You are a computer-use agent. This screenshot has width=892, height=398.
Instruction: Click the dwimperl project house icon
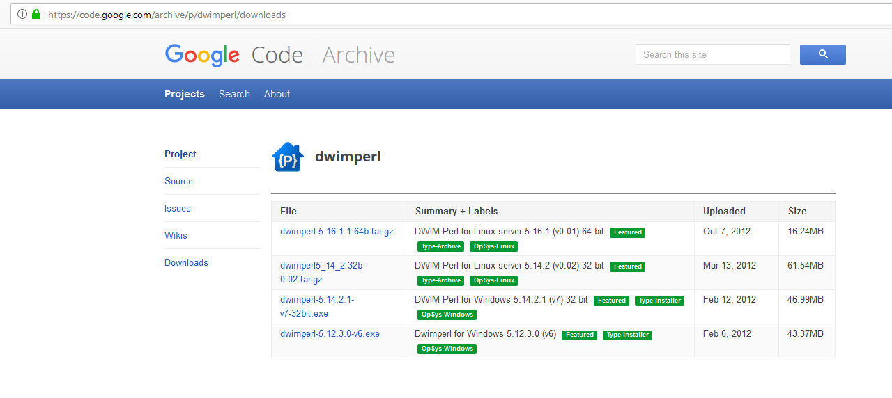287,157
